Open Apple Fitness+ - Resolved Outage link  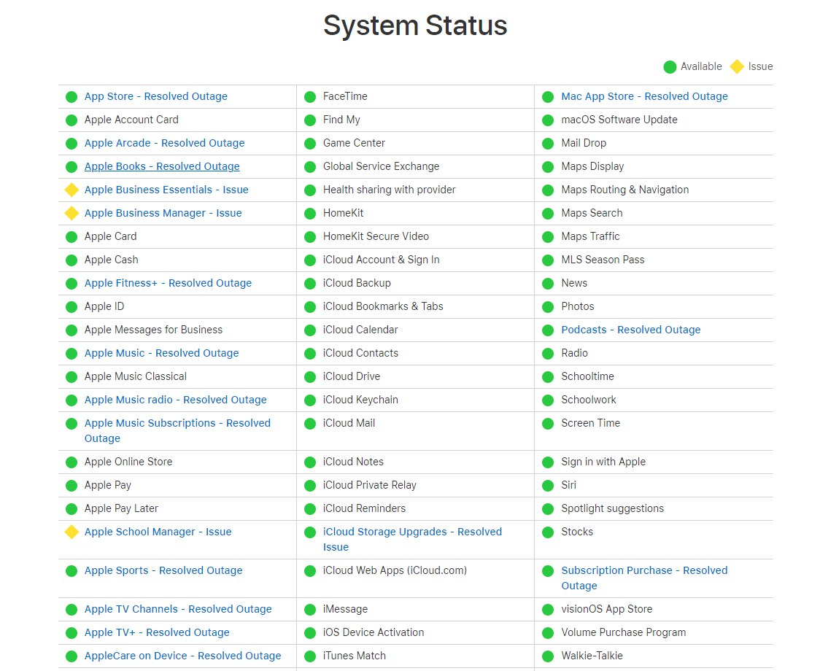(168, 283)
